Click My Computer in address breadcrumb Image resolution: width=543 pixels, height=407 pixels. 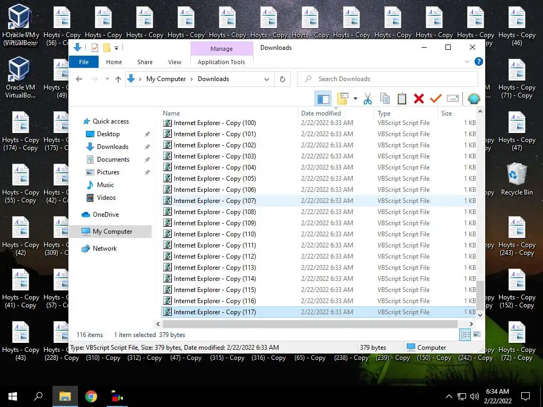click(166, 79)
